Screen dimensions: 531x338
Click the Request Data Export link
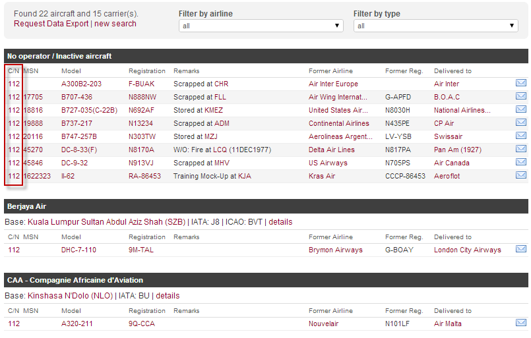tap(51, 24)
